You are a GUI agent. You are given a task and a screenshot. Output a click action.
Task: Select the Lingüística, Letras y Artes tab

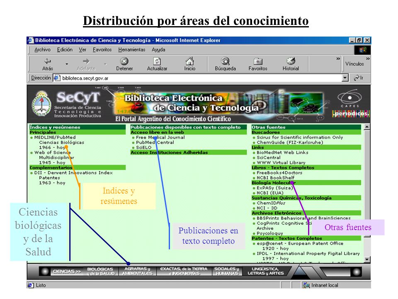click(x=265, y=271)
